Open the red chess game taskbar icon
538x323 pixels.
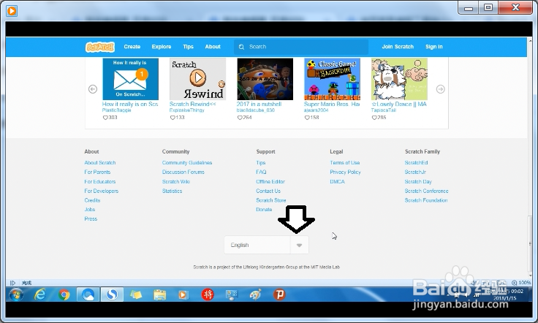tap(208, 294)
